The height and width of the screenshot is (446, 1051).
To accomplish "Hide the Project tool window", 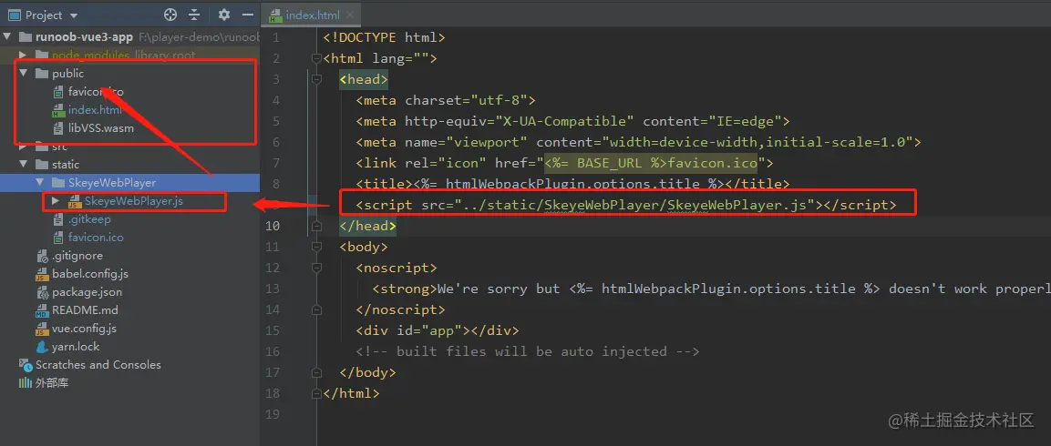I will 247,15.
